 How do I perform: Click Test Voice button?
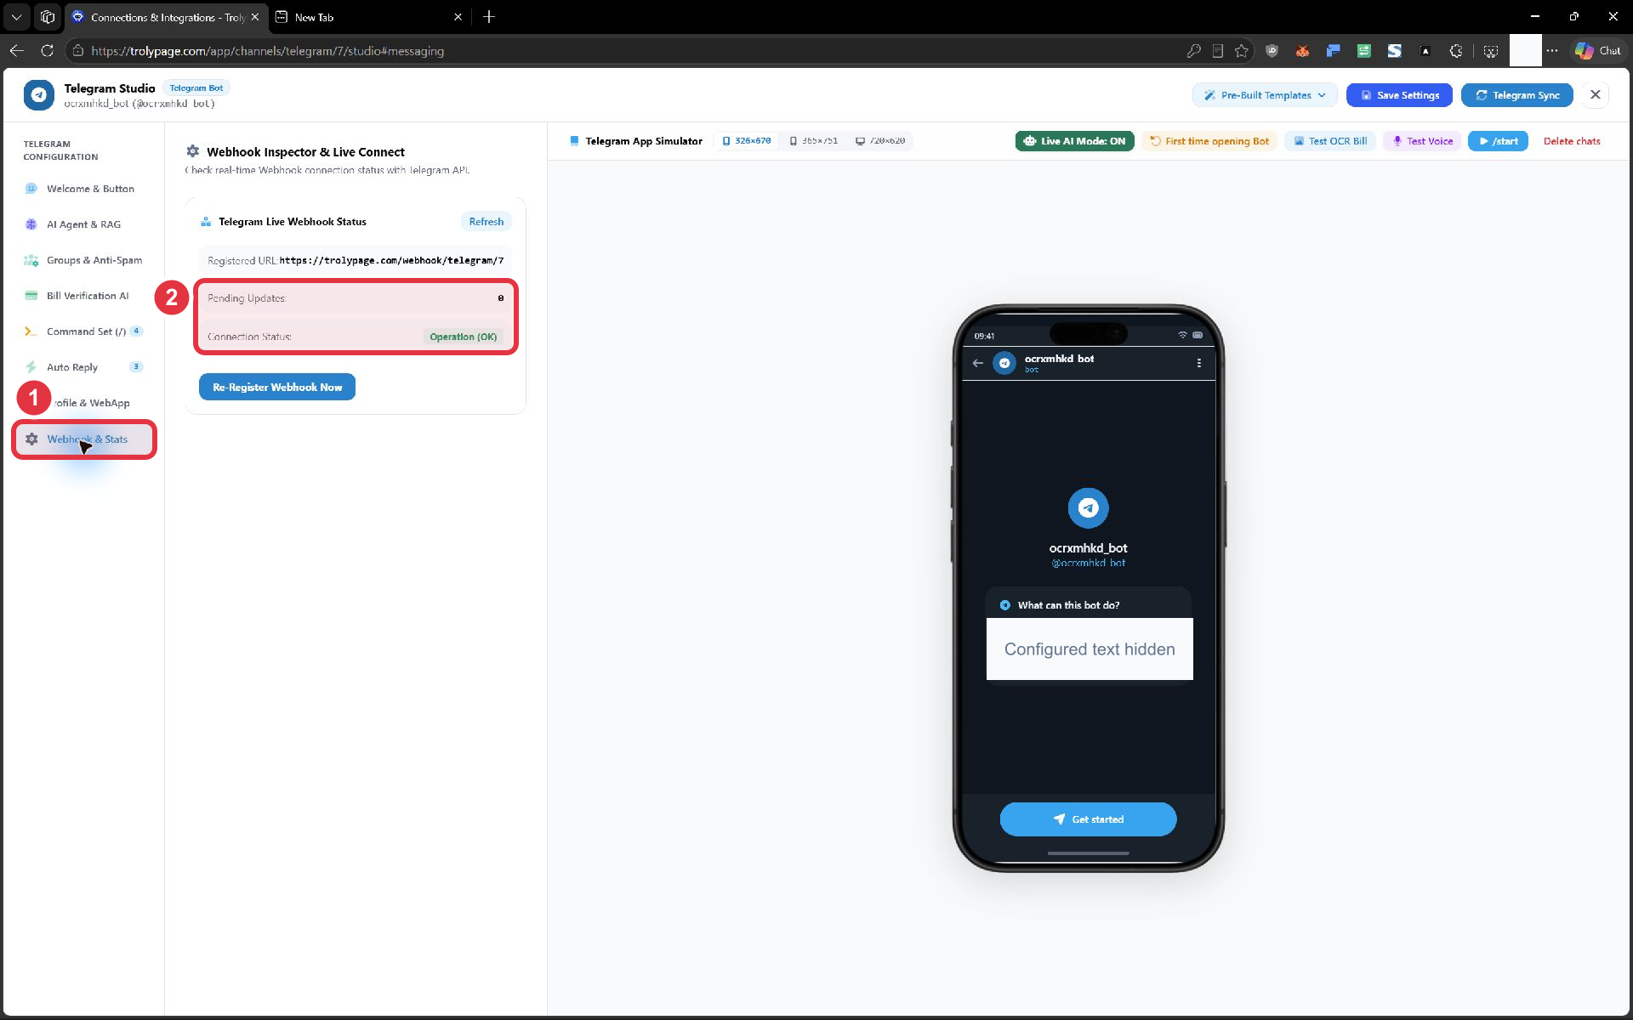pos(1422,141)
